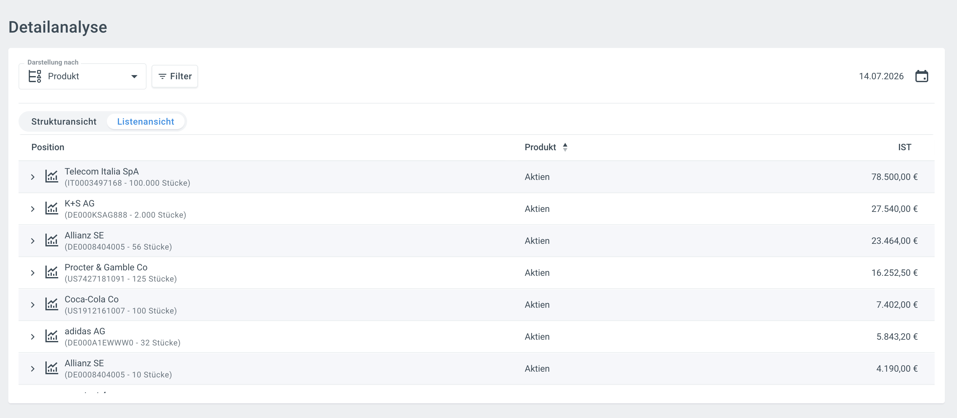Expand the Coca-Cola Co row chevron

click(33, 305)
